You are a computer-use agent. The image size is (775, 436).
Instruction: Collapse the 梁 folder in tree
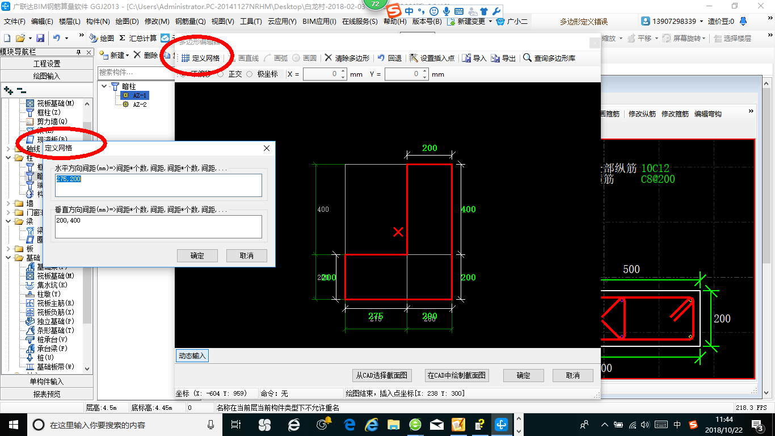pos(7,221)
